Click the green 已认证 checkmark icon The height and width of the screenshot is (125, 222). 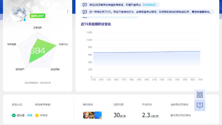pos(14,115)
